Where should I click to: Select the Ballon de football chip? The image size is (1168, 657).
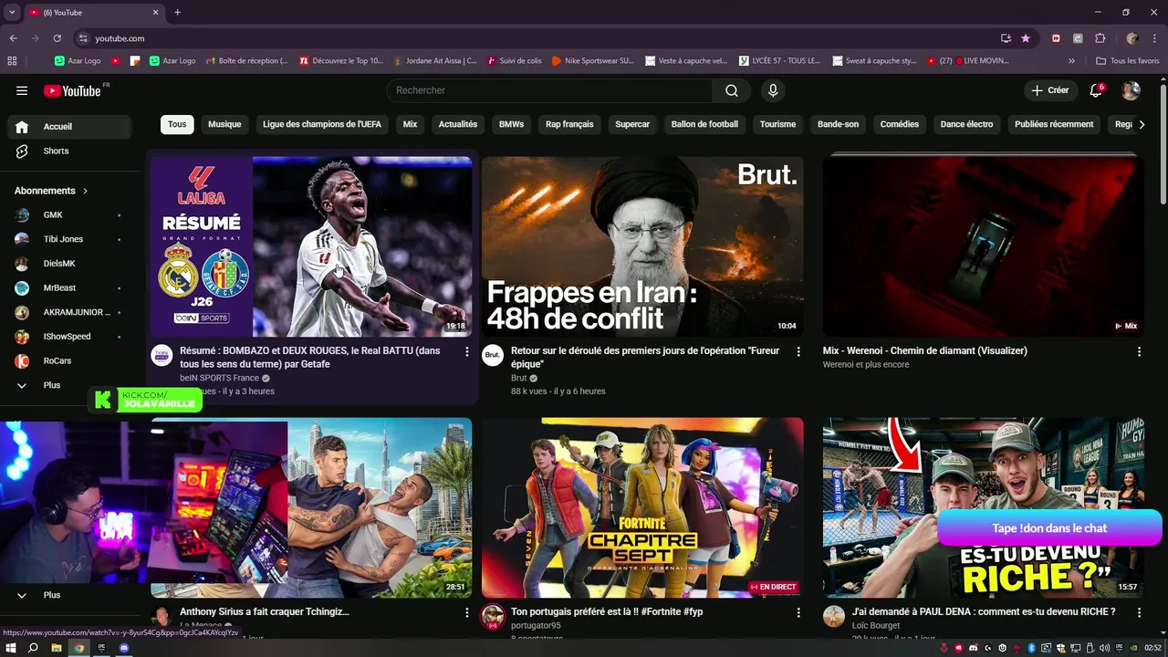pos(704,124)
